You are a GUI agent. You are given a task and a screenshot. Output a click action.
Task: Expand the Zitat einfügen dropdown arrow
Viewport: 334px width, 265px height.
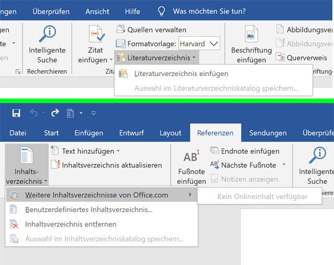[111, 60]
